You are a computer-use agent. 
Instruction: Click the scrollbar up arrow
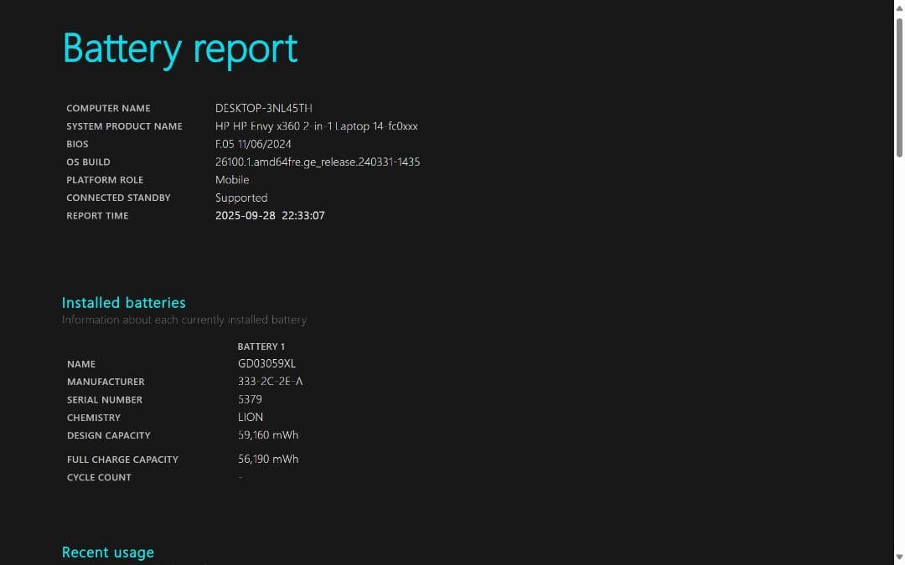click(x=899, y=5)
